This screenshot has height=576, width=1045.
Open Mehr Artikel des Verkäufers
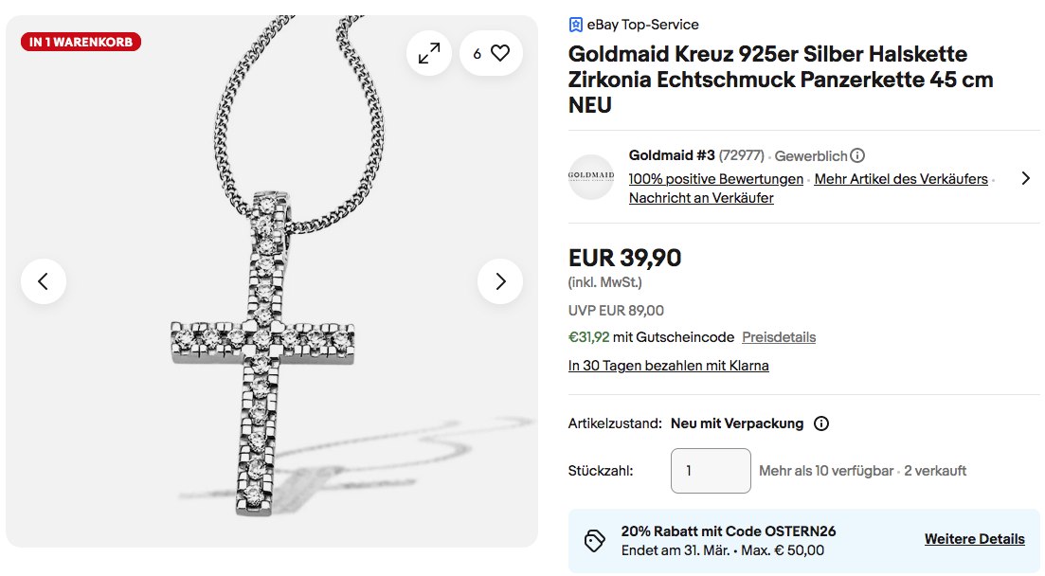[900, 179]
